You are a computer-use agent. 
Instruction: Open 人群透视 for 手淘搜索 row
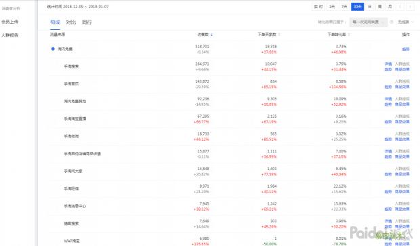tap(402, 64)
